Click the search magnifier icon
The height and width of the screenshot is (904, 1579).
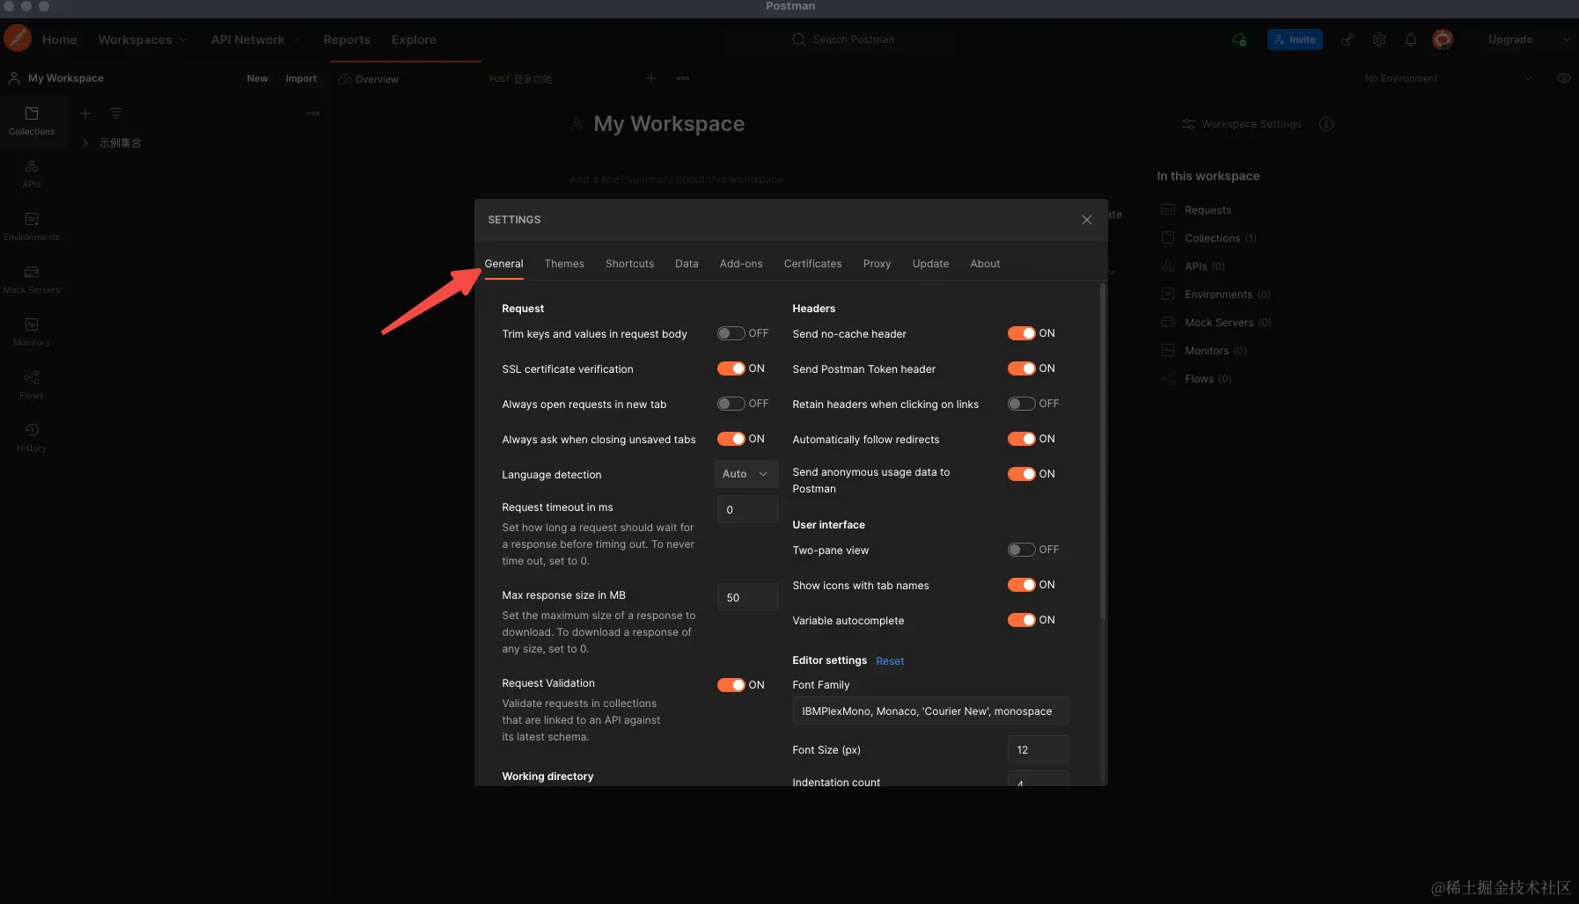pyautogui.click(x=798, y=40)
